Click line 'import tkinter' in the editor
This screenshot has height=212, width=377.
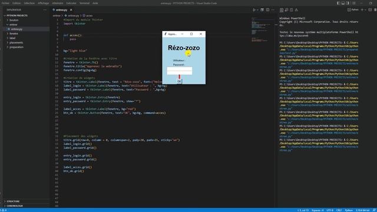pos(74,24)
